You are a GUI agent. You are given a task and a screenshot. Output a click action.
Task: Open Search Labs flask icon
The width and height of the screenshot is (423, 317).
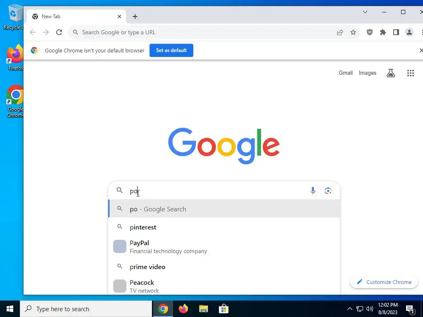pyautogui.click(x=391, y=73)
